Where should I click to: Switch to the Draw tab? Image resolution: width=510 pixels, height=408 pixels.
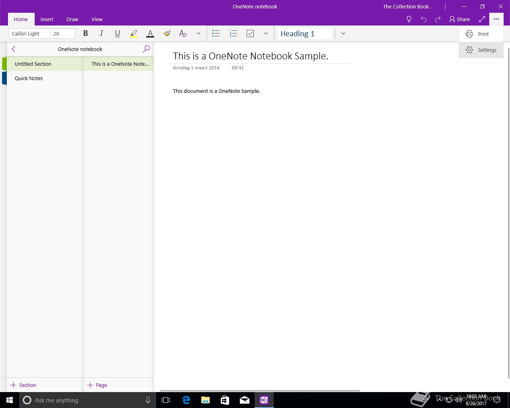pyautogui.click(x=72, y=19)
